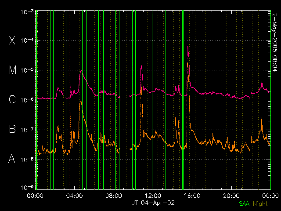Click the 04:00 time axis label
This screenshot has width=281, height=211.
pos(75,196)
